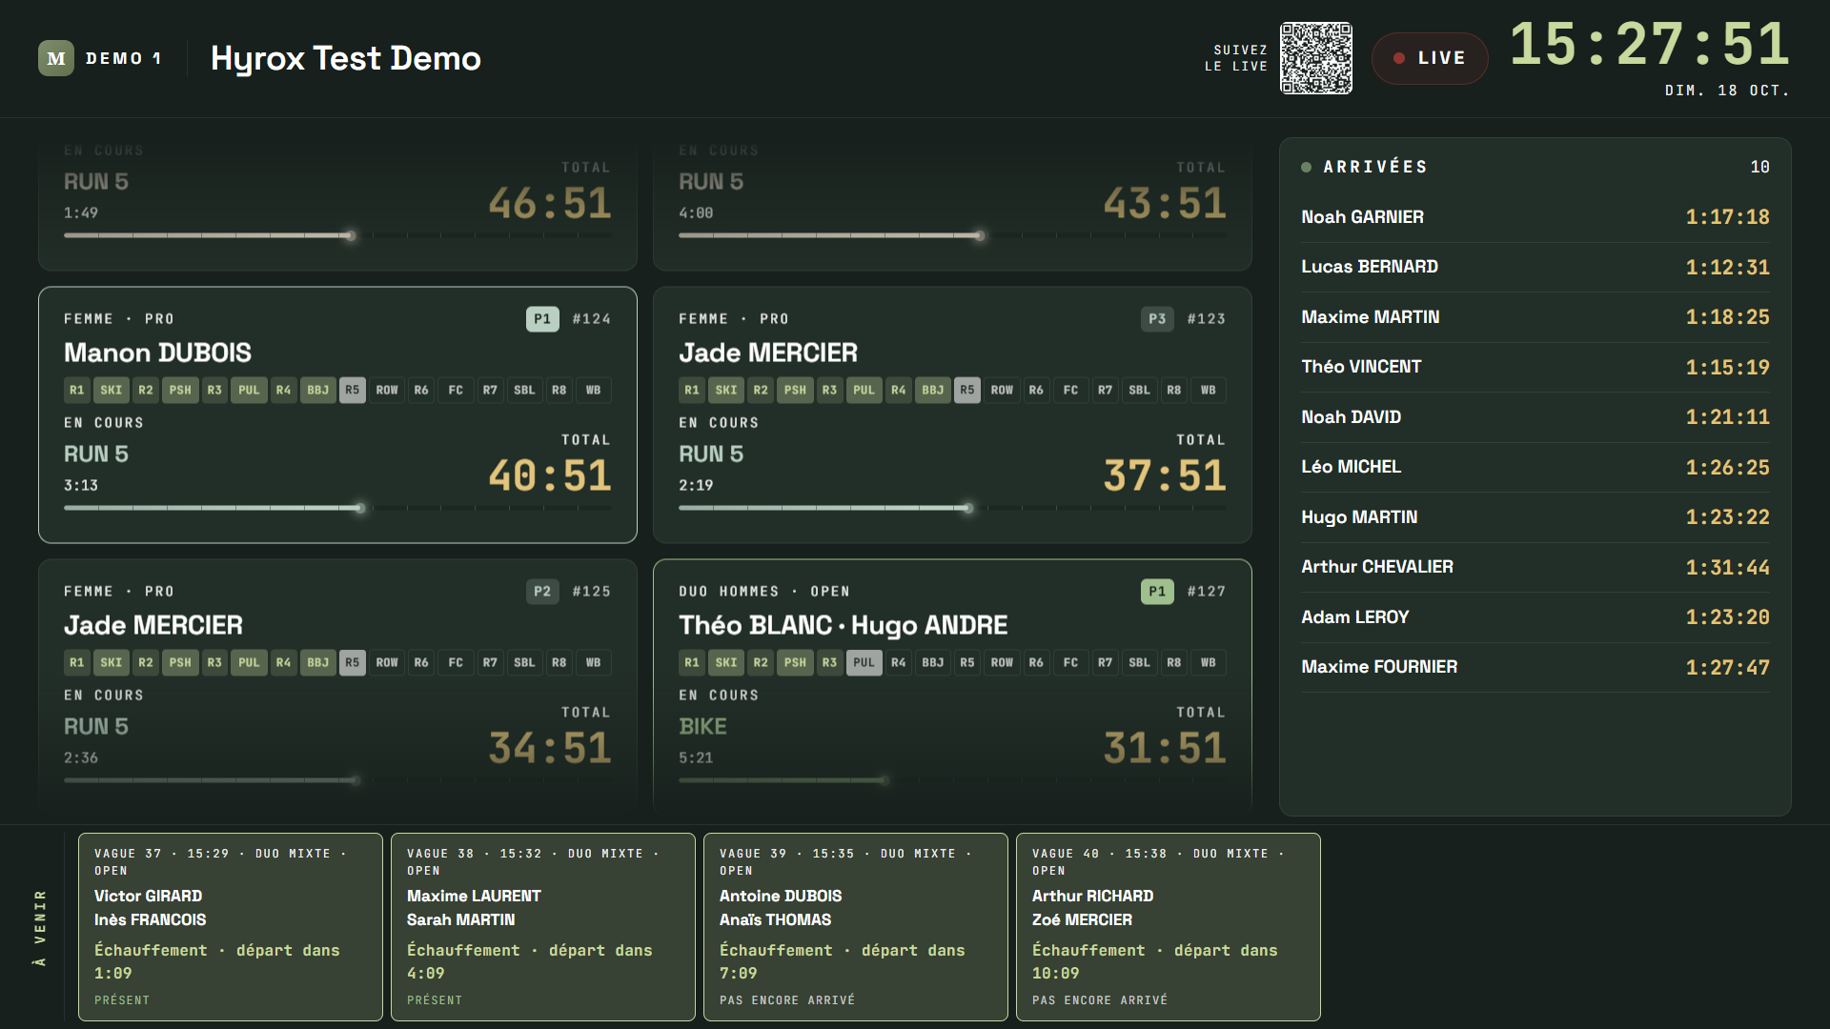Open the Vague 40 Arthur RICHARD card
Viewport: 1830px width, 1029px height.
coord(1169,927)
